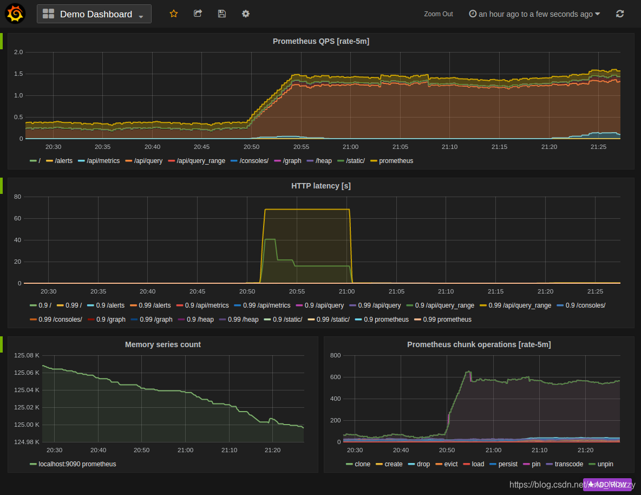Toggle /consoles/ series in QPS legend
Viewport: 641px width, 495px height.
coord(250,161)
